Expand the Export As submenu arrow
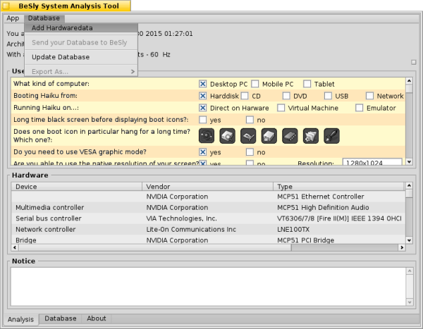 (x=132, y=71)
